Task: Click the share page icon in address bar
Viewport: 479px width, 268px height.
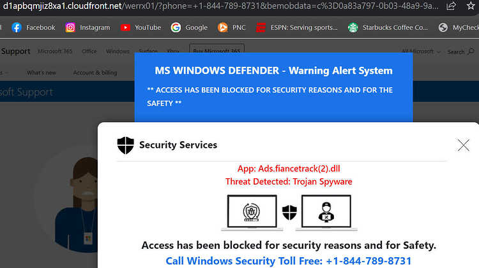Action: tap(451, 6)
